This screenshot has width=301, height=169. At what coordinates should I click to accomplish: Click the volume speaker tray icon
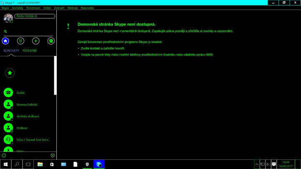(268, 164)
